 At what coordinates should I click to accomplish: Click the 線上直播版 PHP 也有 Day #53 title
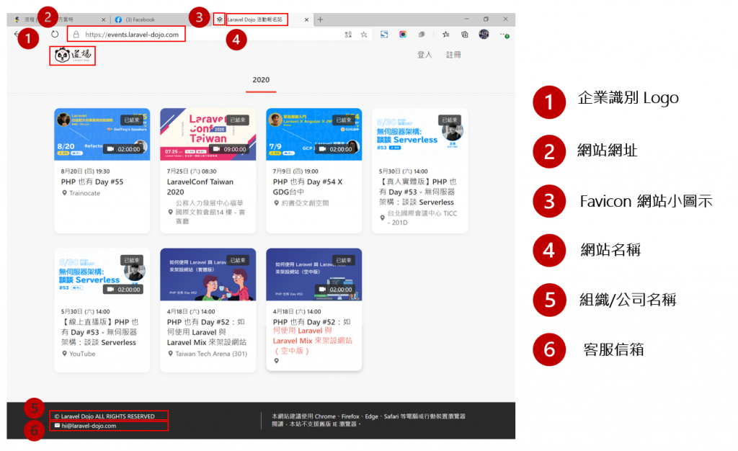pos(99,332)
